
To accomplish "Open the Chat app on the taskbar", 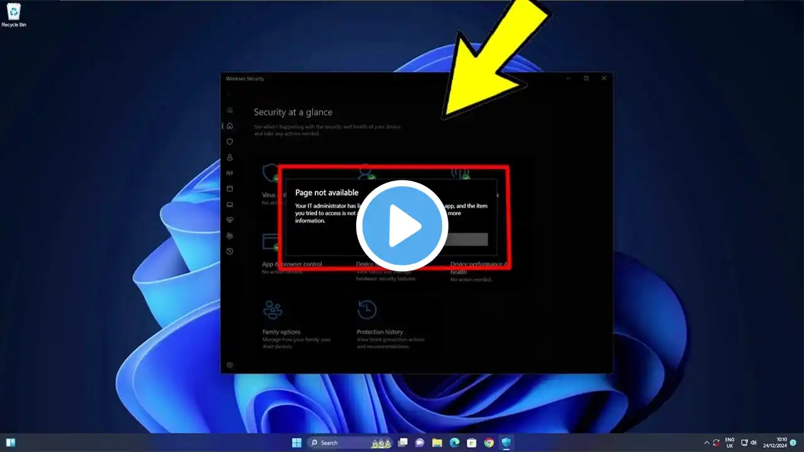I will point(420,443).
